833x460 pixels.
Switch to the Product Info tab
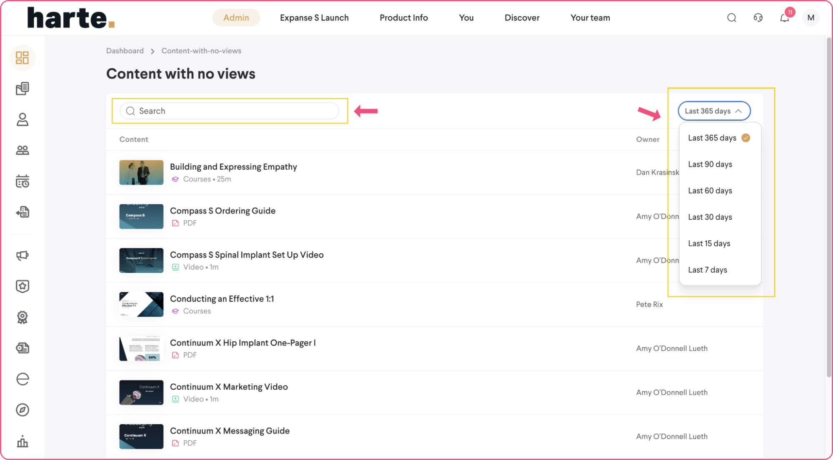[x=403, y=18]
